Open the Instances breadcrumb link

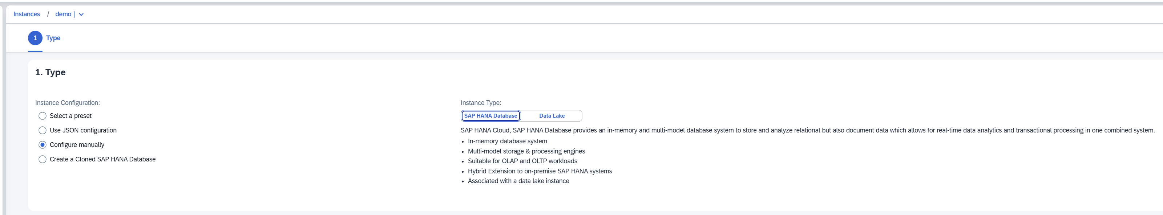[27, 14]
